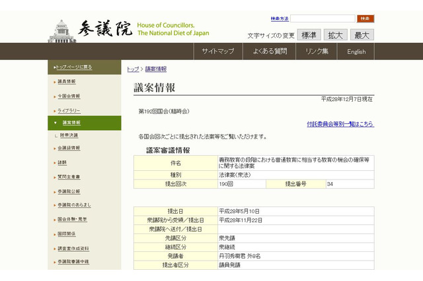Open the よくある質問 menu item

tap(270, 51)
